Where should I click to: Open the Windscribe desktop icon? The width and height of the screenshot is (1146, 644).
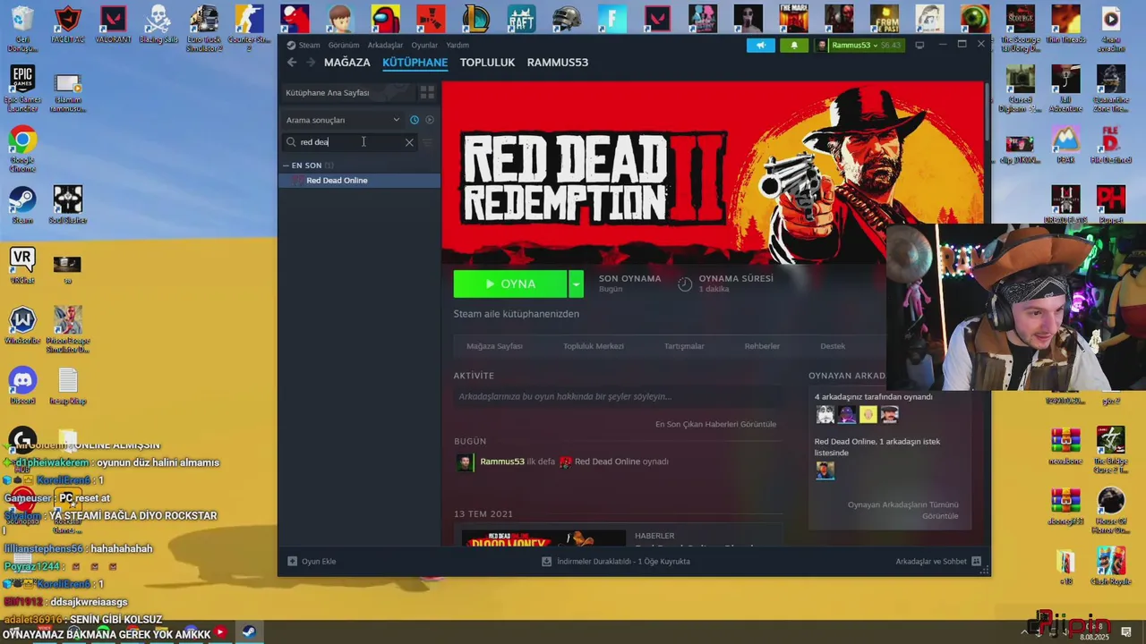[x=22, y=326]
